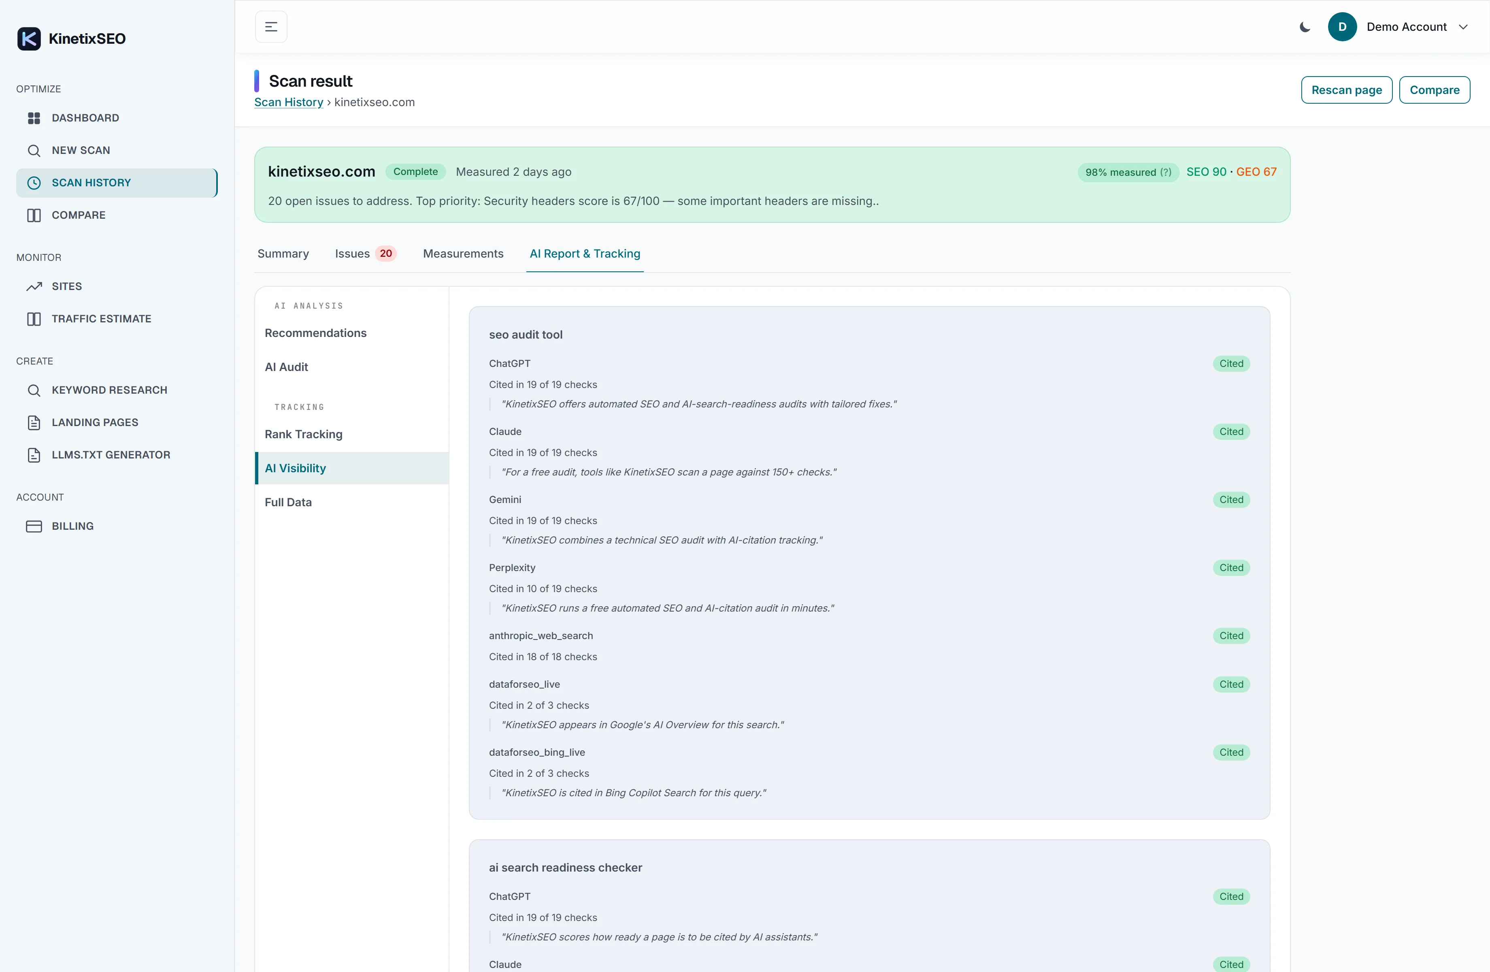This screenshot has width=1490, height=972.
Task: Click the quote about Google's AI Overview
Action: [x=643, y=725]
